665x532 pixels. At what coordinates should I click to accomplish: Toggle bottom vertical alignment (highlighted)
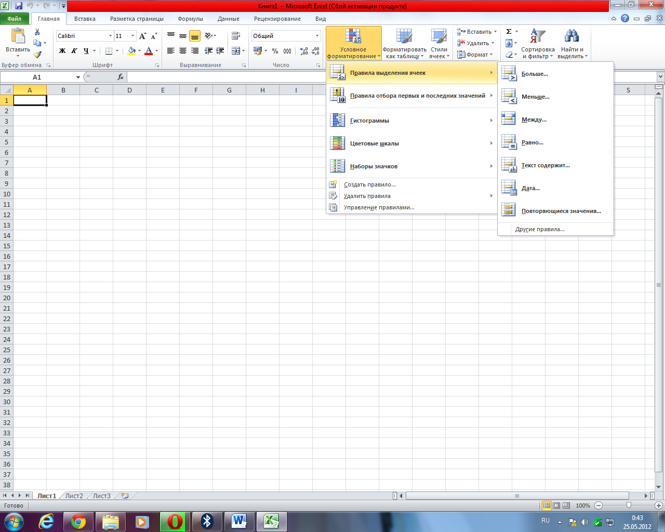click(195, 36)
